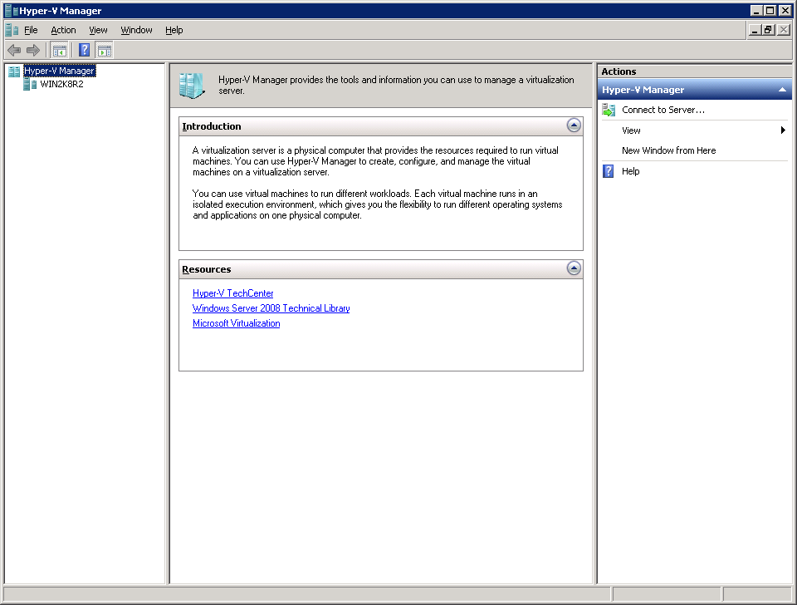
Task: Click the WIN2K8R2 server icon in tree
Action: click(x=30, y=84)
